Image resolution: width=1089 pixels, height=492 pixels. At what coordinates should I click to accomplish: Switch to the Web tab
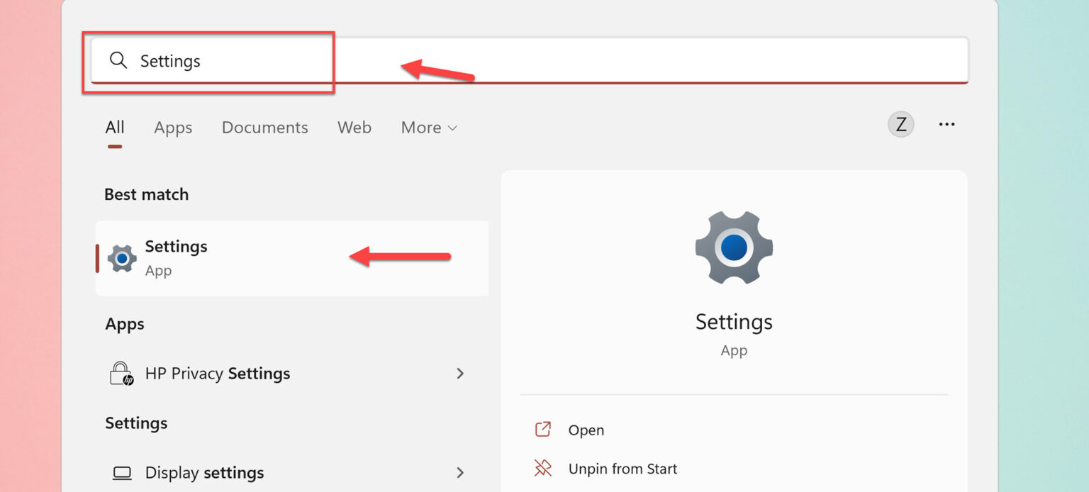354,128
